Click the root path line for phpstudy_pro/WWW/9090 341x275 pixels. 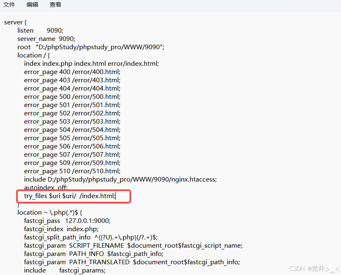(x=91, y=47)
